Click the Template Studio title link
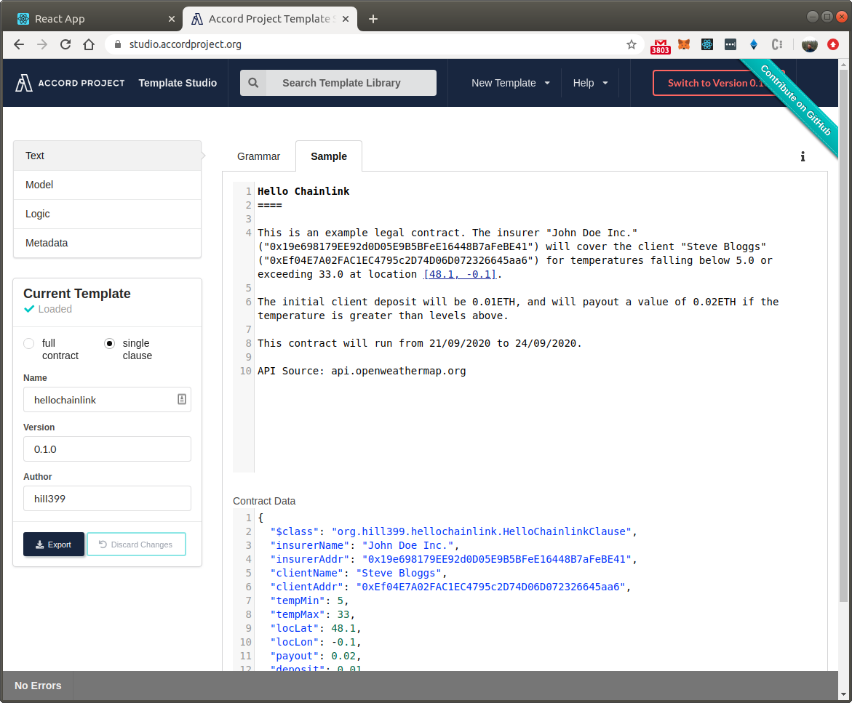The image size is (852, 703). [178, 83]
